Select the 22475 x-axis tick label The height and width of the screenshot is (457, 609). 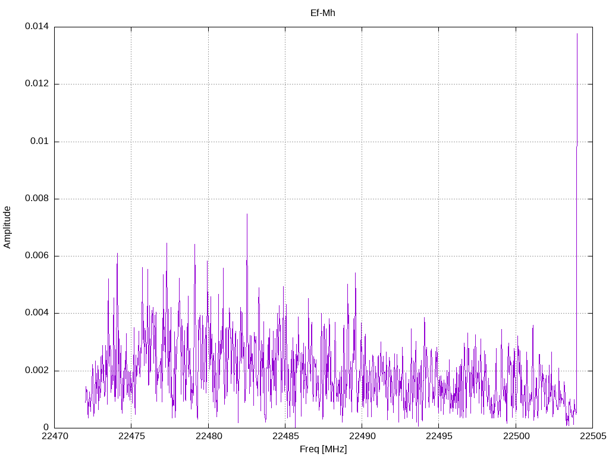point(131,437)
